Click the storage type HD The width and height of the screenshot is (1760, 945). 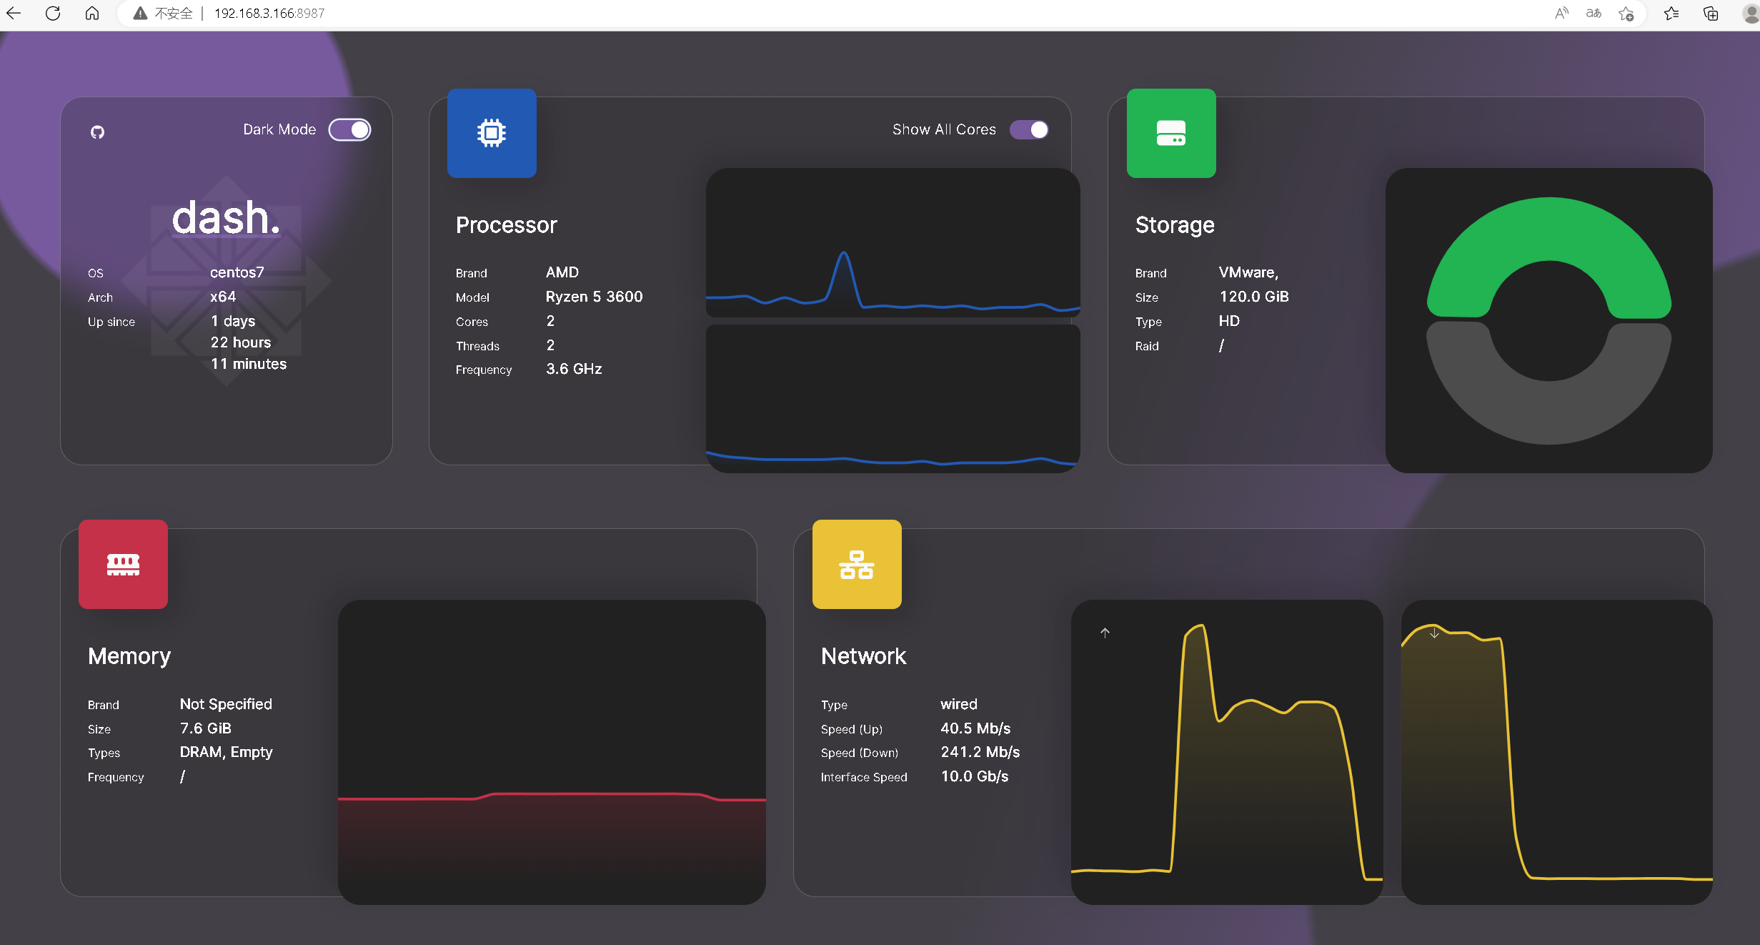point(1229,321)
